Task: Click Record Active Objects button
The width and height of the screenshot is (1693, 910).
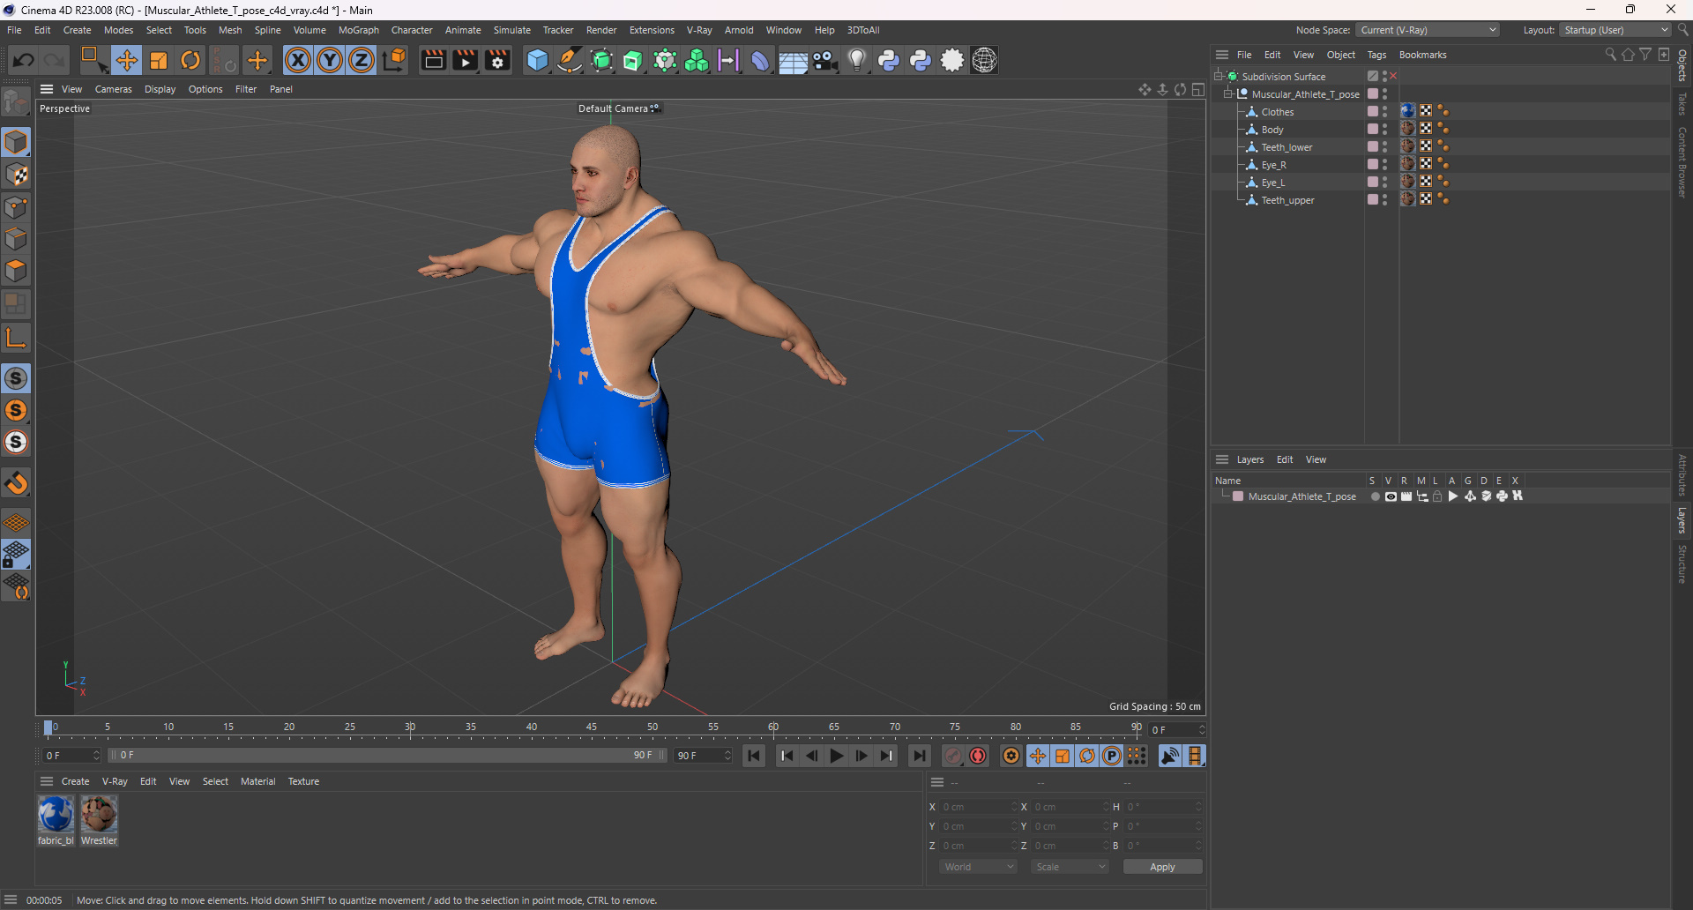Action: (x=953, y=756)
